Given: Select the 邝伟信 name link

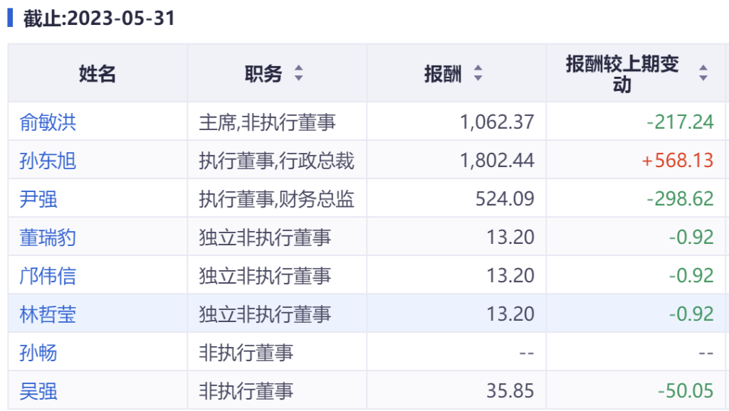Looking at the screenshot, I should tap(48, 276).
